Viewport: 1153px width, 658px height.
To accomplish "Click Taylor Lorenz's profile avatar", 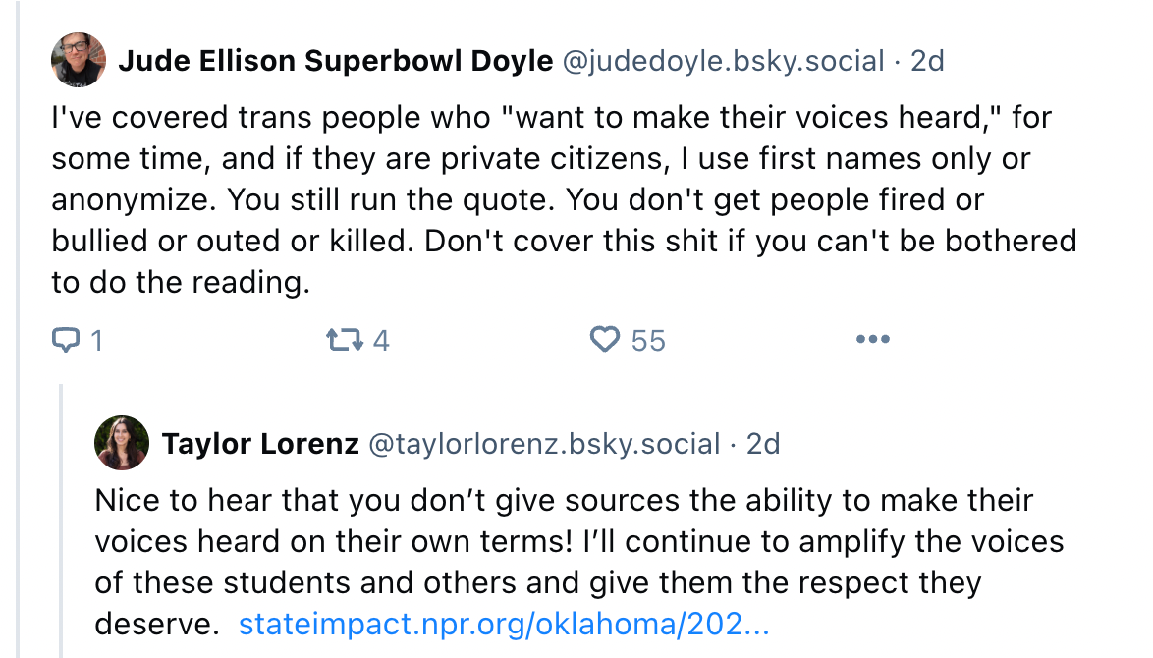I will [x=121, y=443].
